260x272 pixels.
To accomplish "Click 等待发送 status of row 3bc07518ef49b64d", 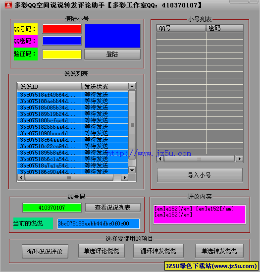I will point(96,95).
